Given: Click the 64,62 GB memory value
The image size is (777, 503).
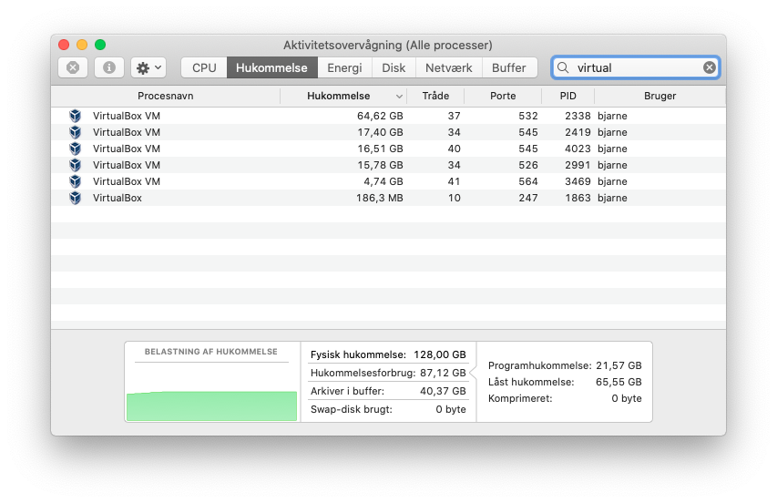Looking at the screenshot, I should click(x=380, y=116).
